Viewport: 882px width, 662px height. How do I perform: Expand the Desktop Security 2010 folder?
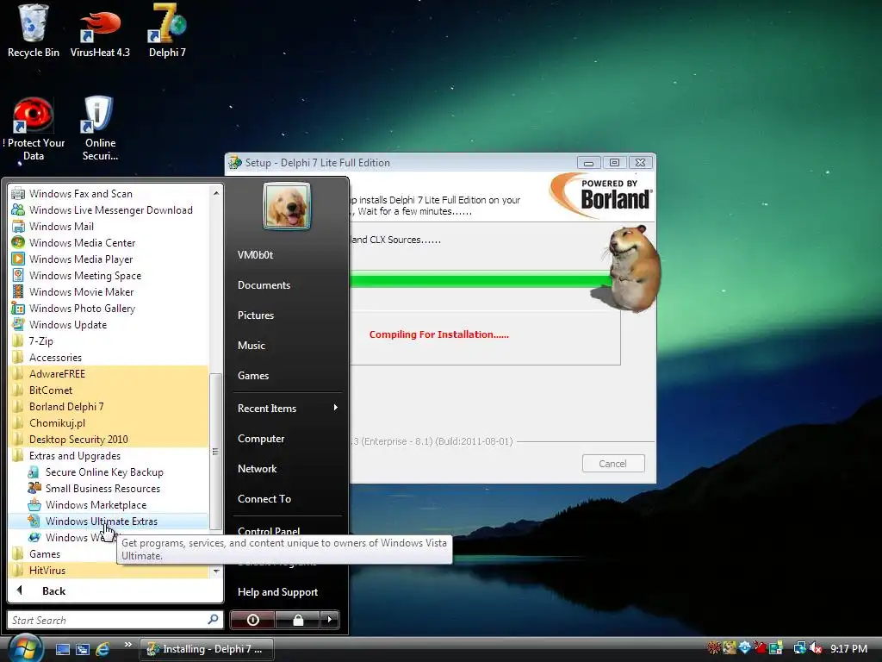(109, 439)
